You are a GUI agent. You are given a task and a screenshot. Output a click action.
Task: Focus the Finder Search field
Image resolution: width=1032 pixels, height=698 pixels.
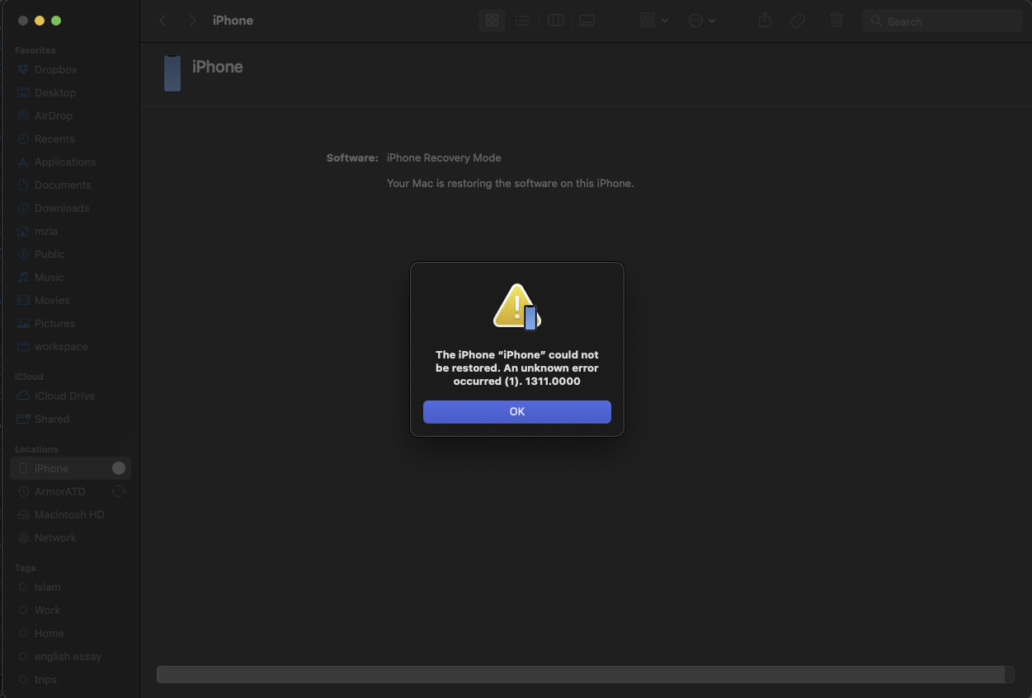tap(942, 21)
